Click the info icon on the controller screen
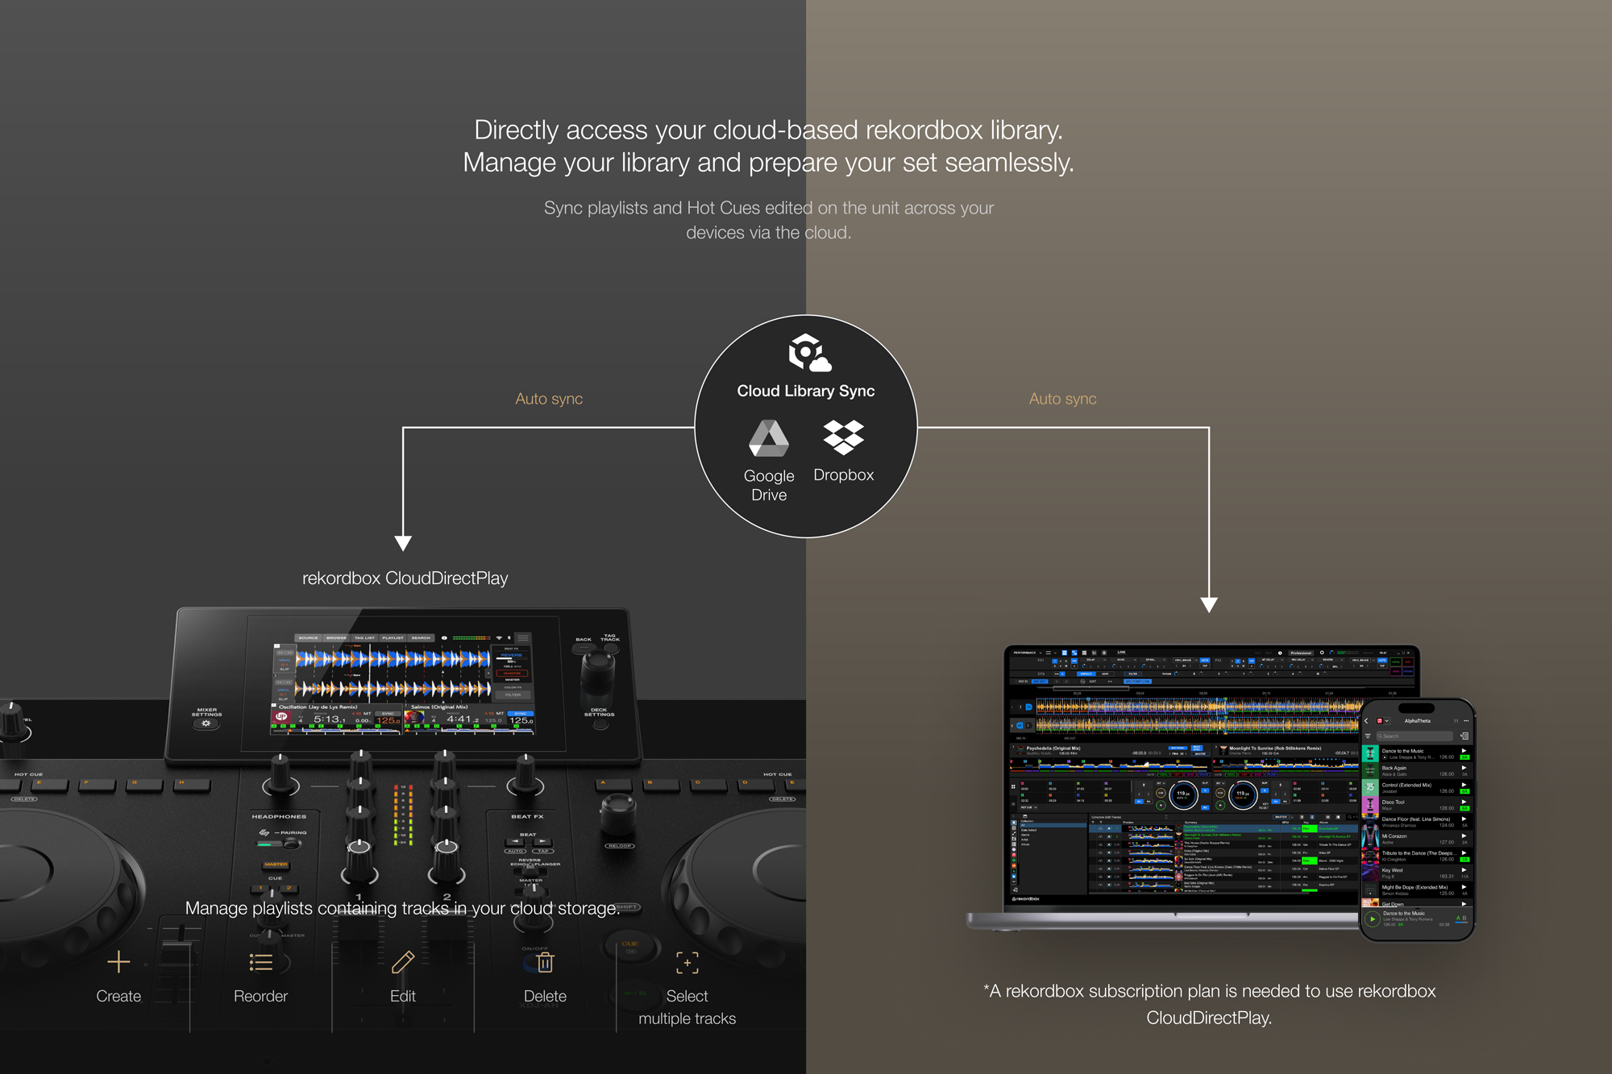 [444, 637]
